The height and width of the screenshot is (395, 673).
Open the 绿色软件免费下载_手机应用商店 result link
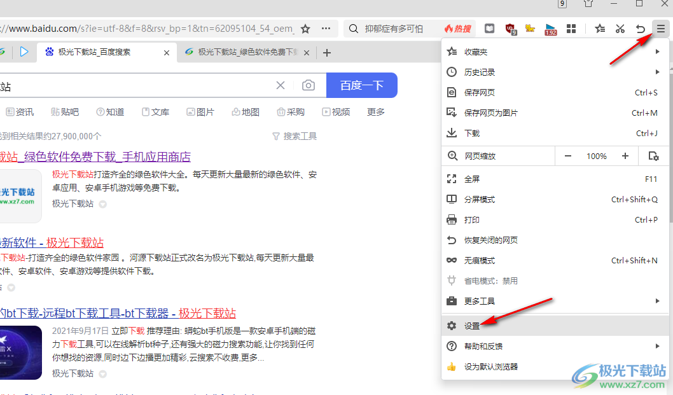[95, 156]
